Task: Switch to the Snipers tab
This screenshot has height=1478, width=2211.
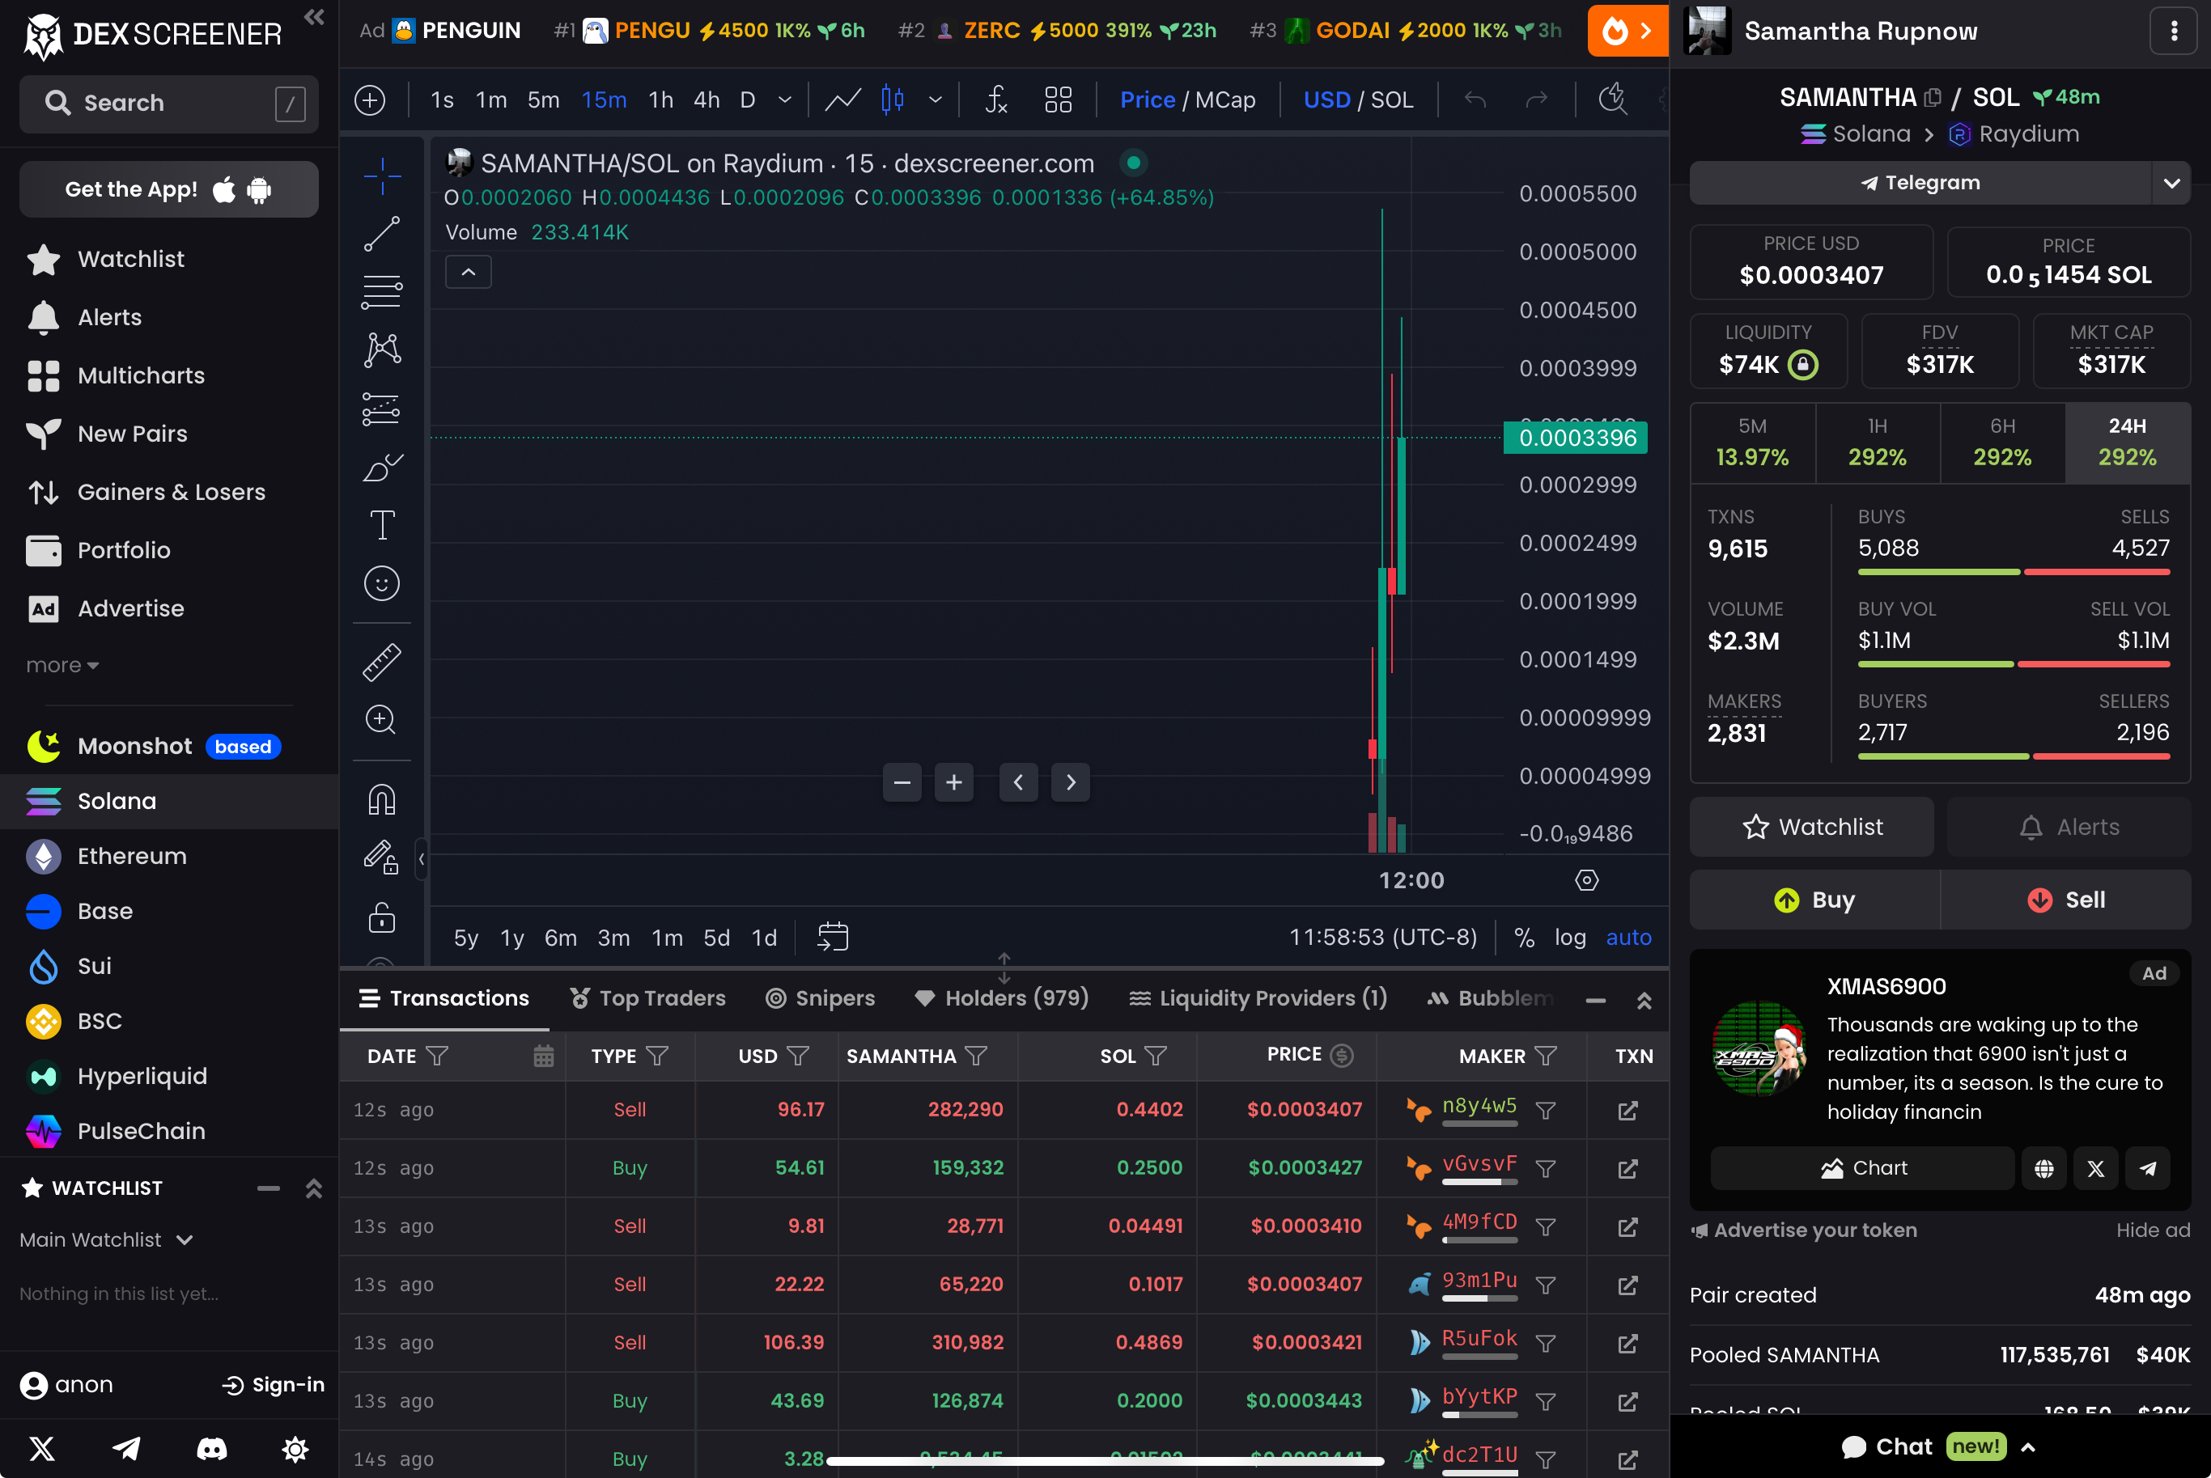Action: pyautogui.click(x=821, y=998)
